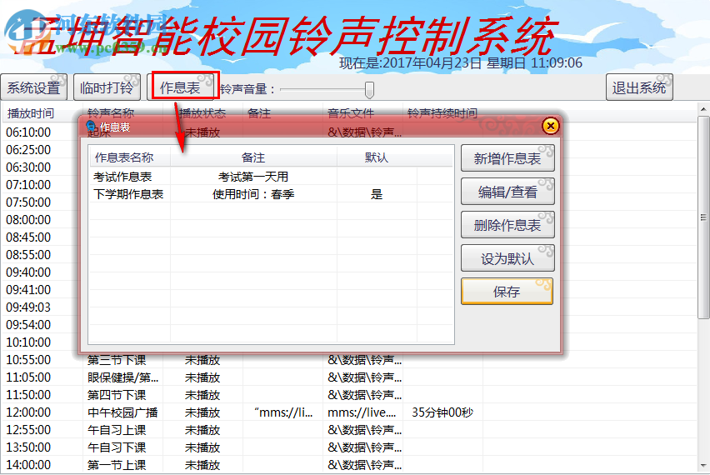This screenshot has width=710, height=475.
Task: Click 新增作息表 button
Action: (x=507, y=158)
